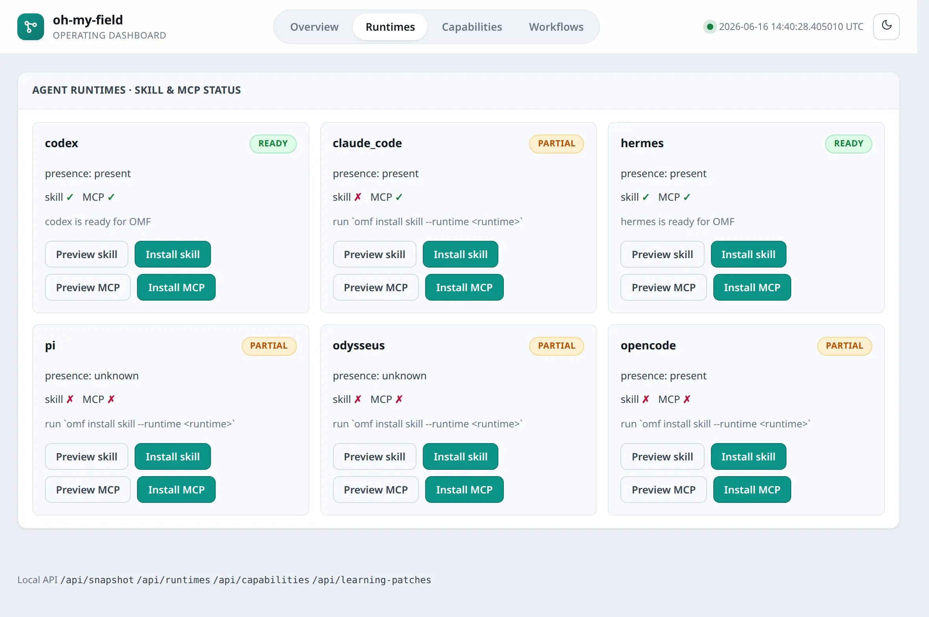The width and height of the screenshot is (929, 617).
Task: Toggle dark mode with the moon icon
Action: click(x=886, y=27)
